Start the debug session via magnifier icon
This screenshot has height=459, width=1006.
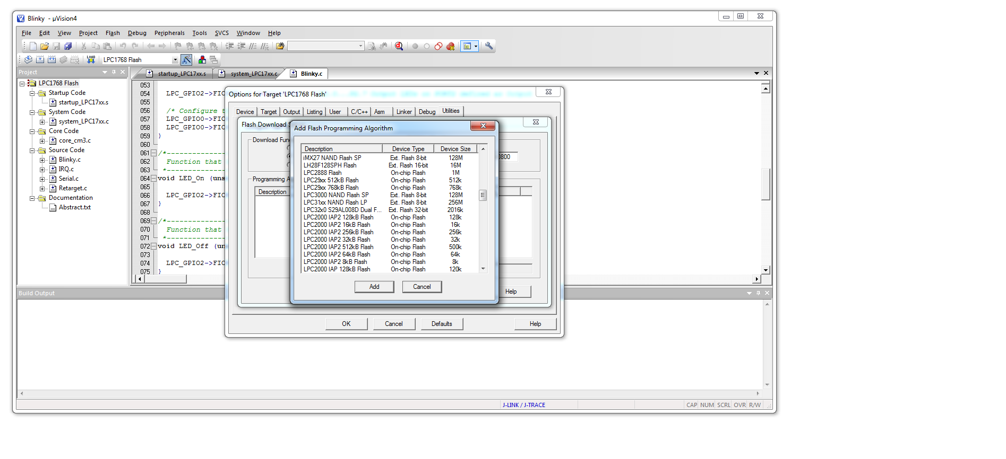tap(399, 46)
